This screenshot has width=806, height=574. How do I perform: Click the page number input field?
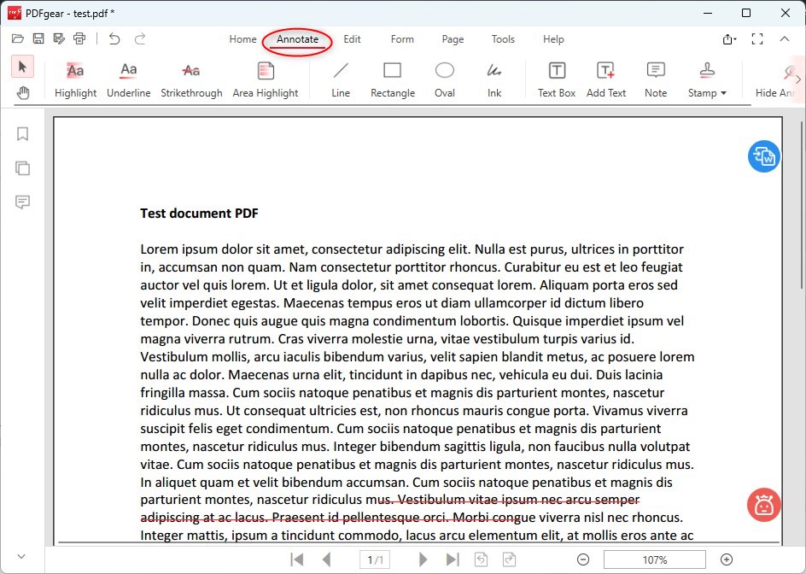tap(374, 559)
